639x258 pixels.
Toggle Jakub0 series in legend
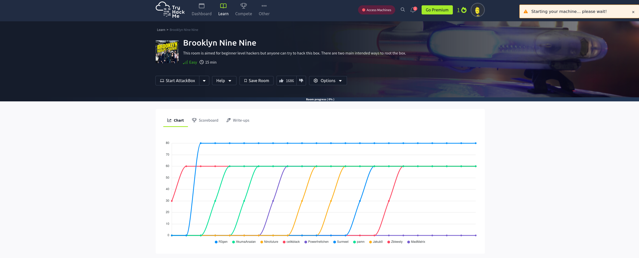[376, 242]
